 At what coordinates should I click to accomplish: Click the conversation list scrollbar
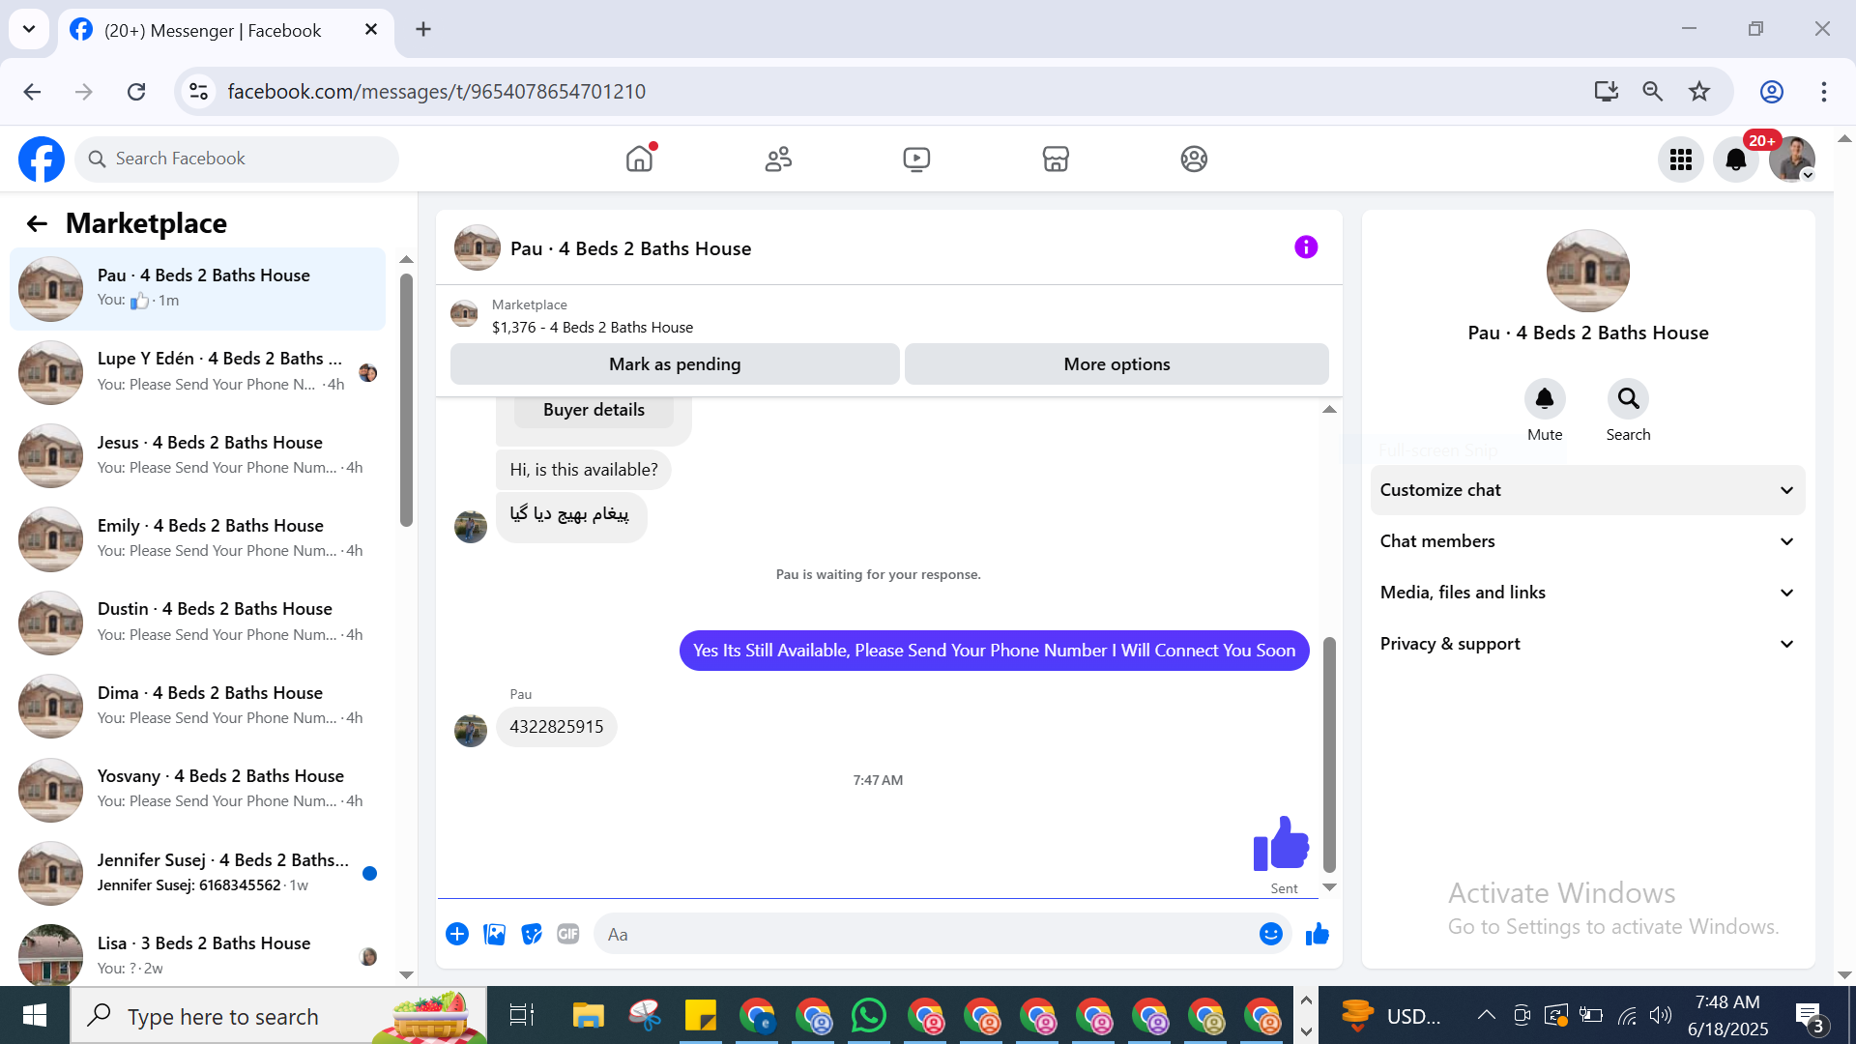coord(406,400)
